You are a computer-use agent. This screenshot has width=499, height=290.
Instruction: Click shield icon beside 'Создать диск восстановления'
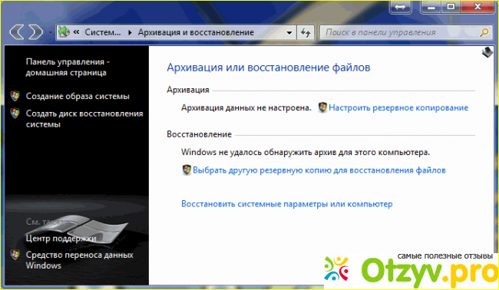(x=15, y=114)
